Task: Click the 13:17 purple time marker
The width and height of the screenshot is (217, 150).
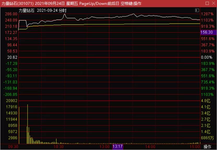Action: 118,147
